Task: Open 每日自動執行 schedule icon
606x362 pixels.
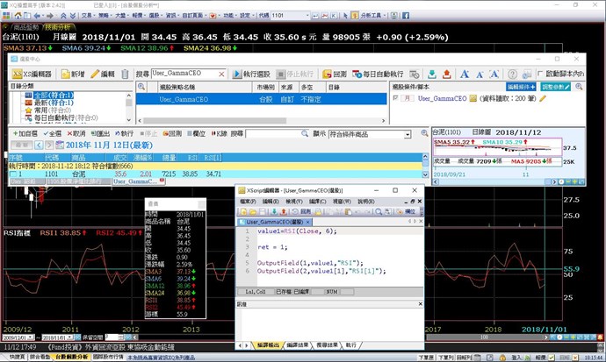Action: click(x=357, y=75)
